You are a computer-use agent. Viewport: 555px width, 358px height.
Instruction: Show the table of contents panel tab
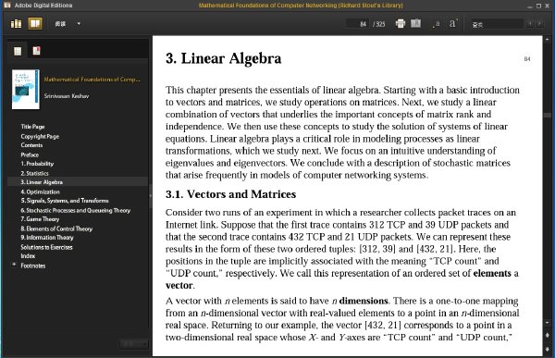click(18, 52)
